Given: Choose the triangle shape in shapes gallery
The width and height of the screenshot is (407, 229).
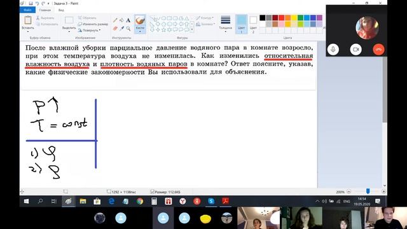Looking at the screenshot, I should tap(186, 18).
